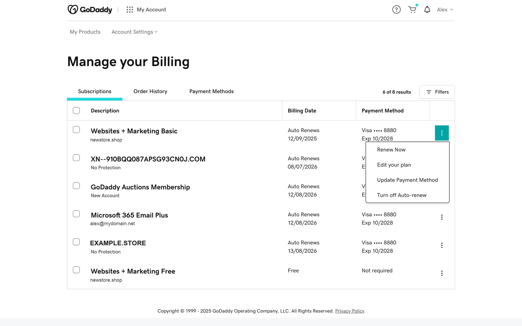
Task: Click the Billing Date column header
Action: [x=302, y=111]
